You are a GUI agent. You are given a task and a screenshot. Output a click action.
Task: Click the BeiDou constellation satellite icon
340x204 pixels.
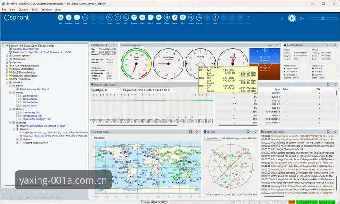click(10, 69)
